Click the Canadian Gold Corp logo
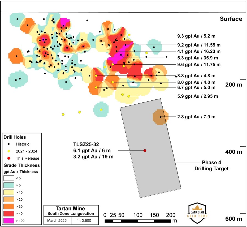 (197, 213)
